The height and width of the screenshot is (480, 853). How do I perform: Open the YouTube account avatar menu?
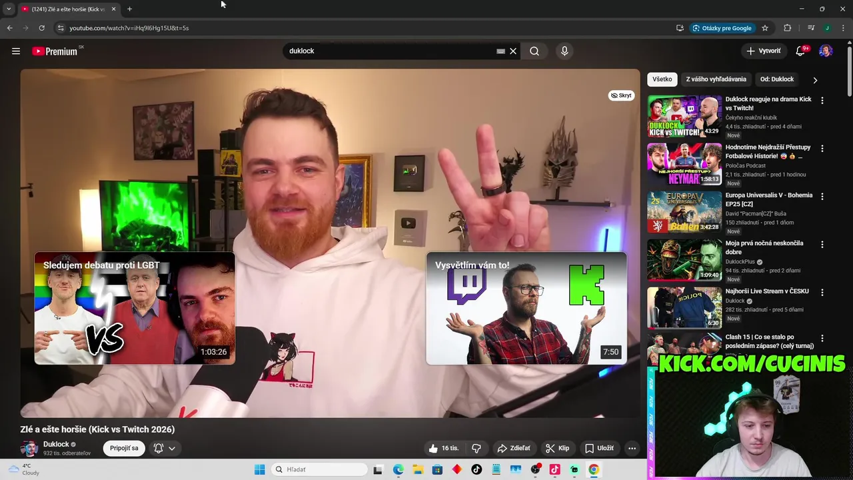pos(826,51)
